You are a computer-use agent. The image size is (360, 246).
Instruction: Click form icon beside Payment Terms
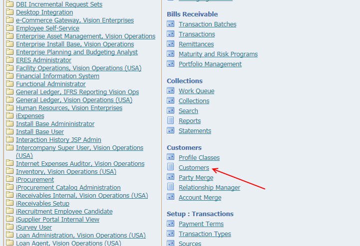tap(171, 224)
